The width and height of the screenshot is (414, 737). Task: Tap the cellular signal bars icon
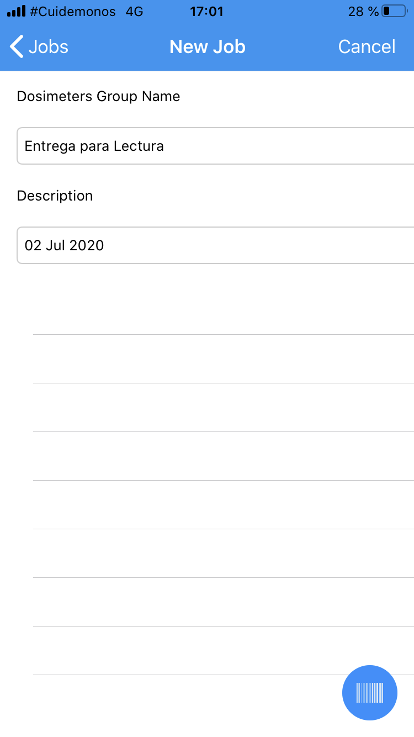click(16, 11)
